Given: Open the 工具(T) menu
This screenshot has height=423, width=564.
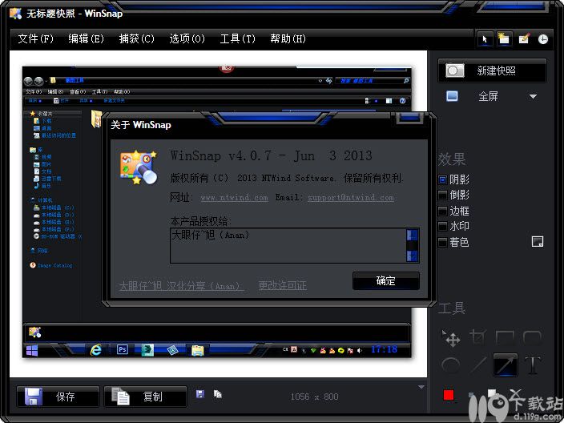Looking at the screenshot, I should pyautogui.click(x=237, y=38).
